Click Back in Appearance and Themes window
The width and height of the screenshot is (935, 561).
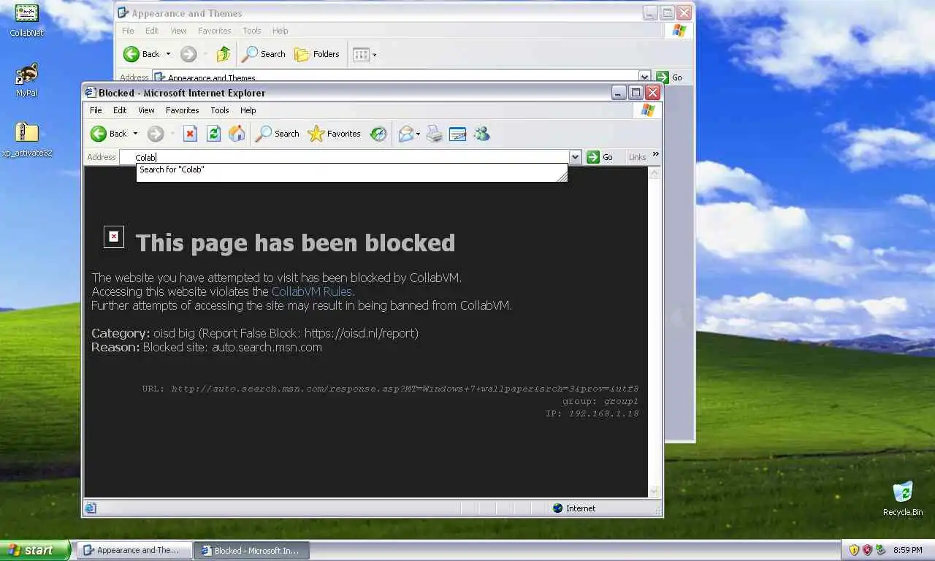pos(142,54)
